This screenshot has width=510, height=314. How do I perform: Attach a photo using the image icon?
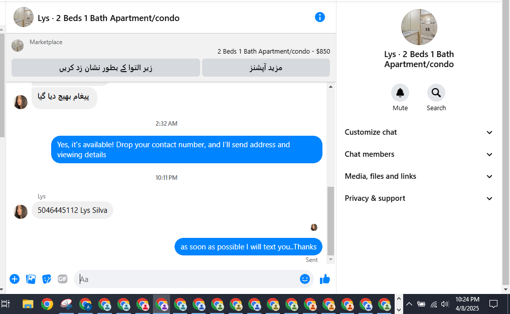[31, 279]
